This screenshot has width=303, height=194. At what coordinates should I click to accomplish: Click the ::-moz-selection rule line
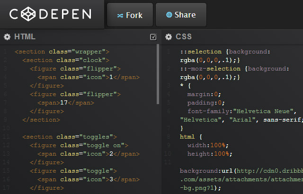(235, 69)
